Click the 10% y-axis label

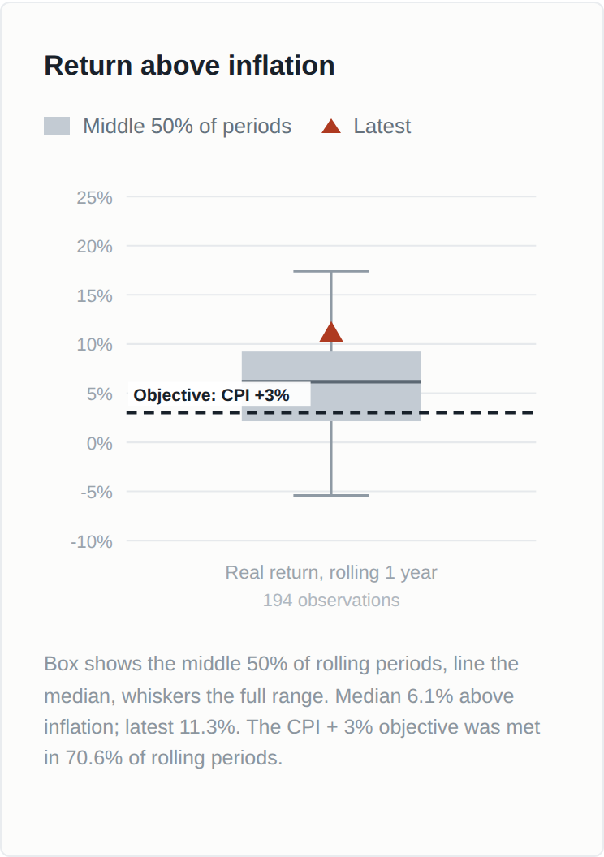94,345
